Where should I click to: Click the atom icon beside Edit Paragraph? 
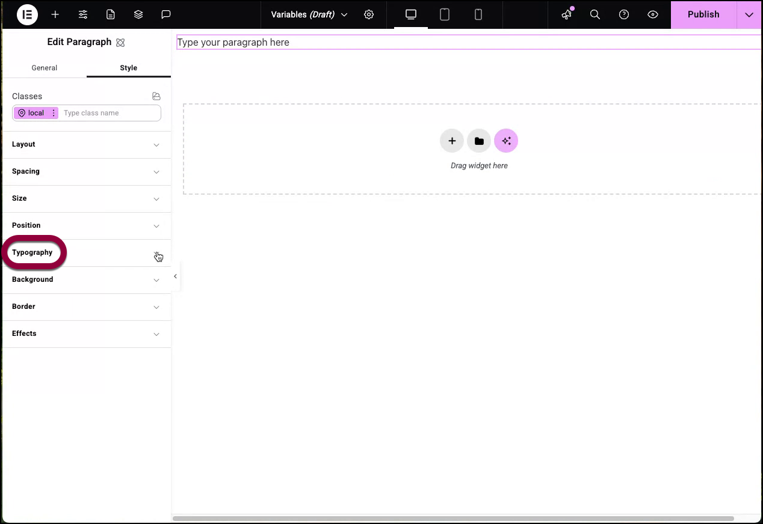tap(120, 43)
